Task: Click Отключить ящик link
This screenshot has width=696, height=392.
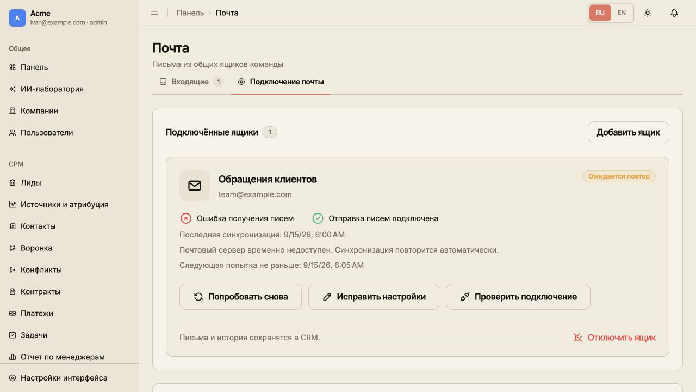Action: (614, 338)
